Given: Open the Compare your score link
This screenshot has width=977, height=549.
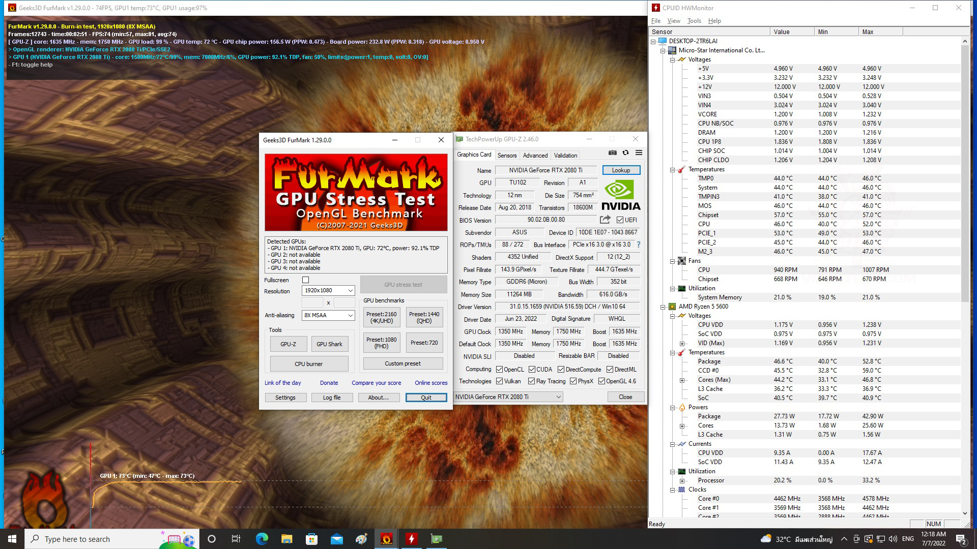Looking at the screenshot, I should pyautogui.click(x=376, y=383).
